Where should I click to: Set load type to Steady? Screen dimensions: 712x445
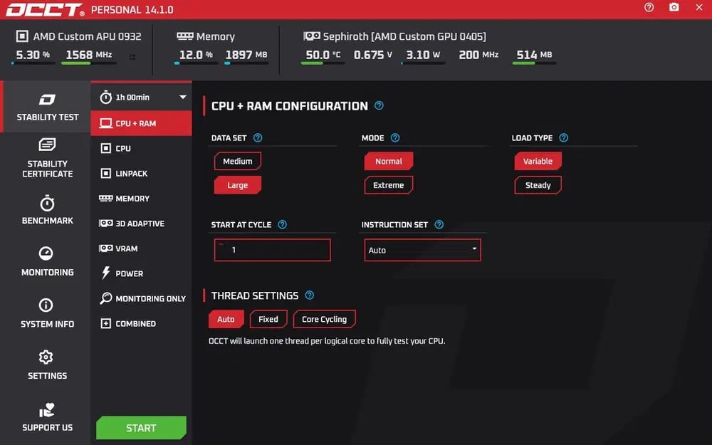[538, 185]
